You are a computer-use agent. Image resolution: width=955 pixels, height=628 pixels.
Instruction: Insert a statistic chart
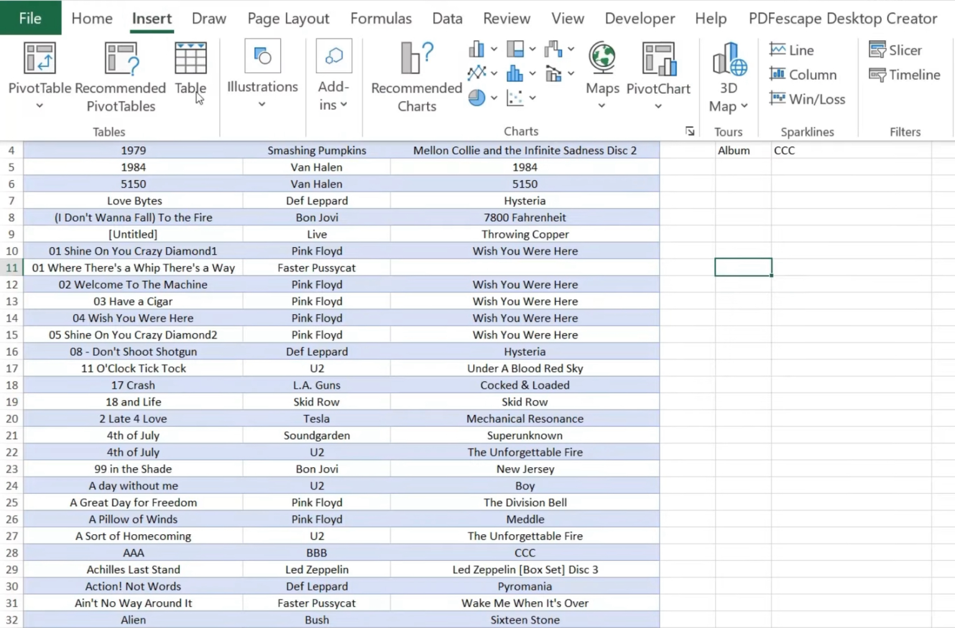point(515,73)
